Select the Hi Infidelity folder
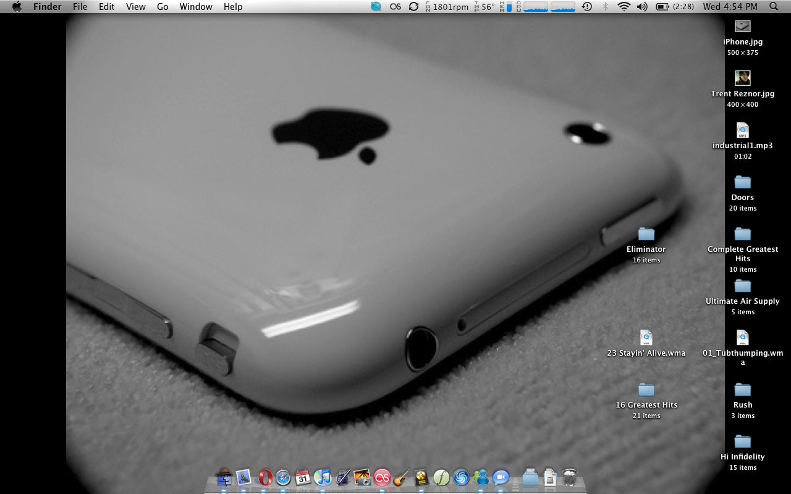This screenshot has height=494, width=791. pyautogui.click(x=743, y=442)
